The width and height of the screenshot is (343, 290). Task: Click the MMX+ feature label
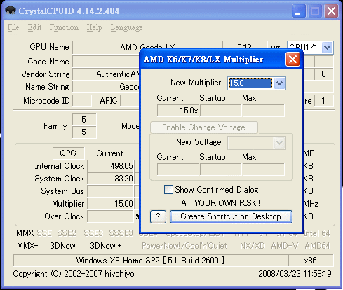[27, 246]
